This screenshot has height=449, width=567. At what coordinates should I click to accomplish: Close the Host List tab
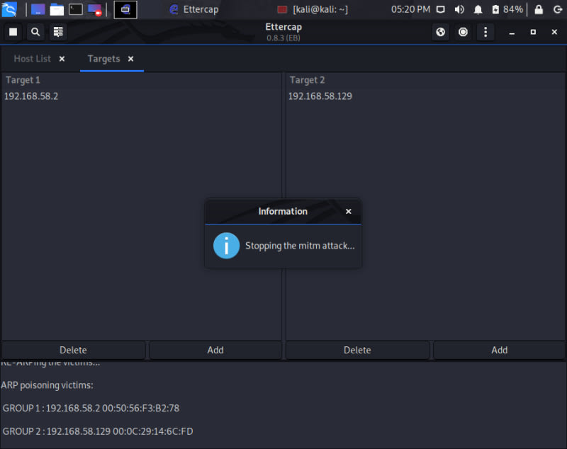62,59
